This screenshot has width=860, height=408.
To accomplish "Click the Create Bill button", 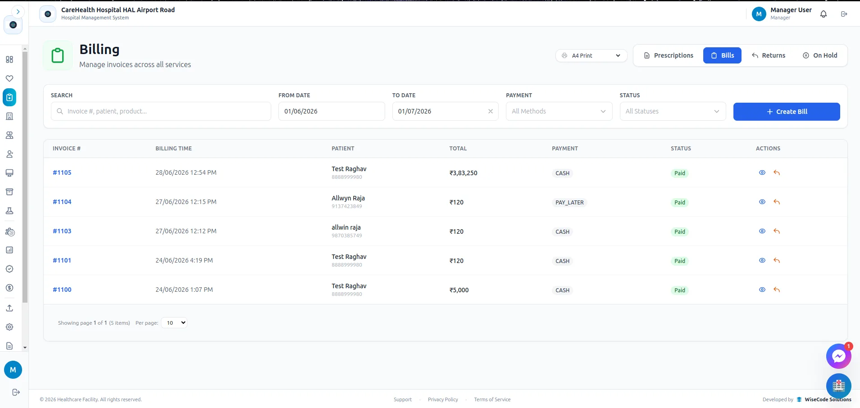I will [787, 112].
